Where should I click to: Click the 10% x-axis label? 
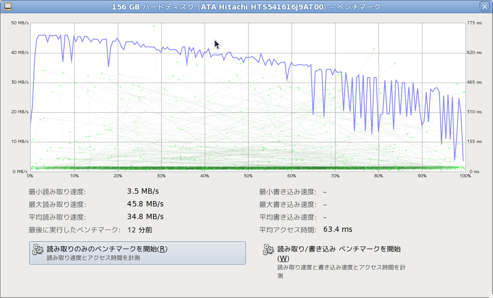(74, 176)
